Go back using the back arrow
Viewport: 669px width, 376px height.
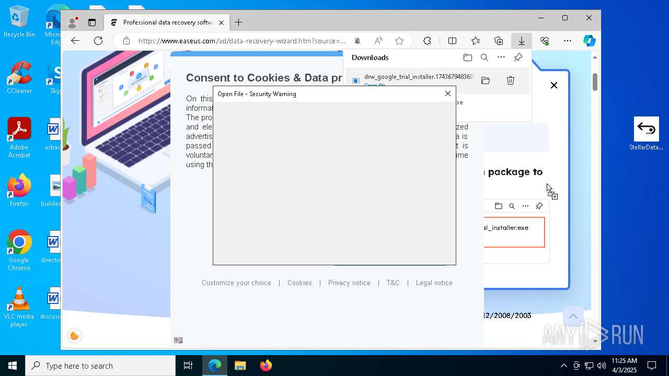click(75, 41)
